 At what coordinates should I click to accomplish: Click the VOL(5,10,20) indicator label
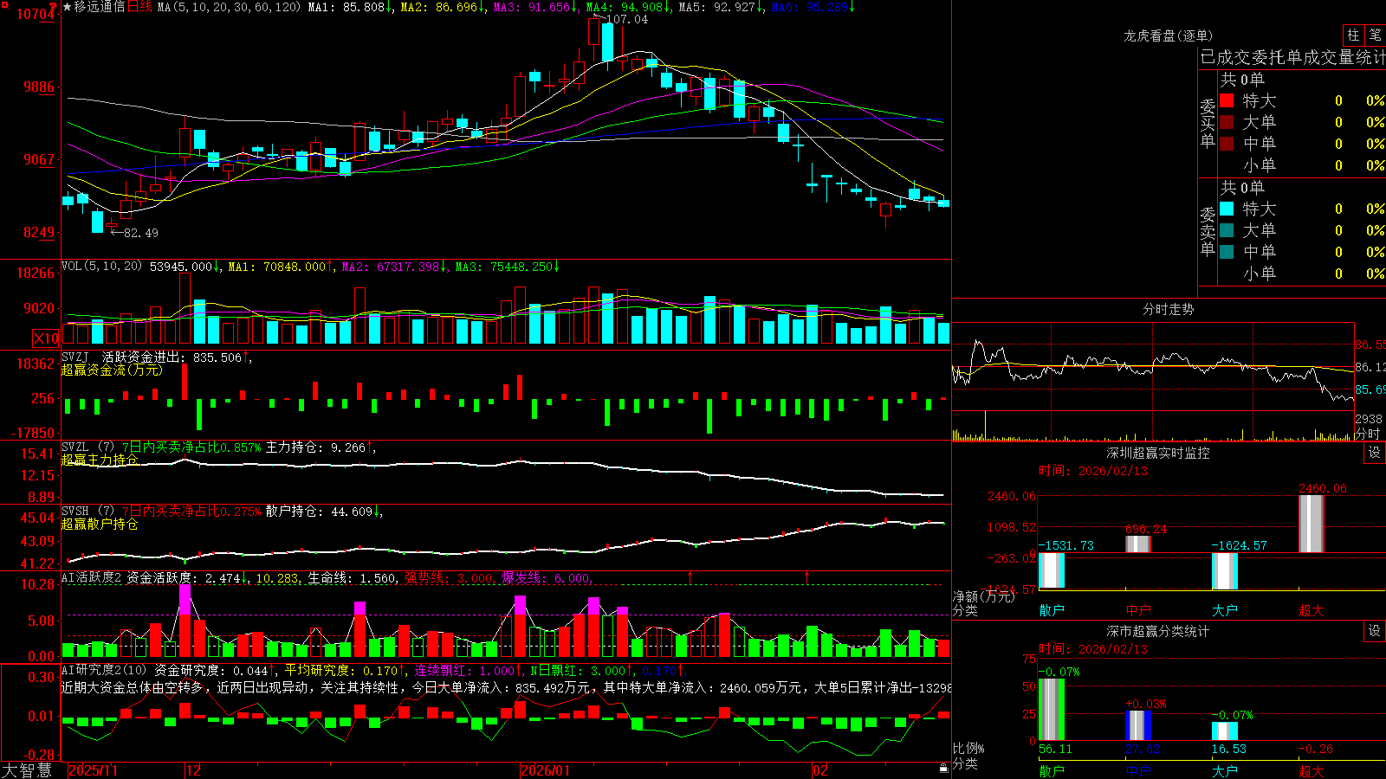coord(101,267)
